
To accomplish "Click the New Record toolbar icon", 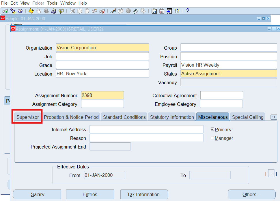I will pyautogui.click(x=5, y=11).
